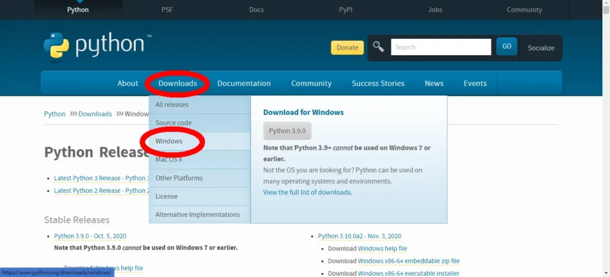Screen dimensions: 610x277
Task: Open the Community item in main navigation
Action: coord(311,83)
